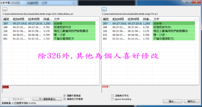This screenshot has height=107, width=202.
Task: Click the 下一個差異處(N) button
Action: click(x=47, y=99)
